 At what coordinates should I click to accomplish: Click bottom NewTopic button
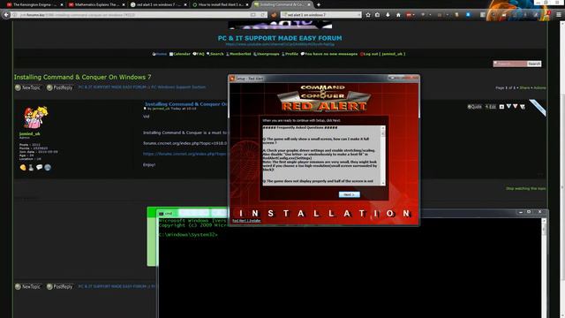click(27, 286)
